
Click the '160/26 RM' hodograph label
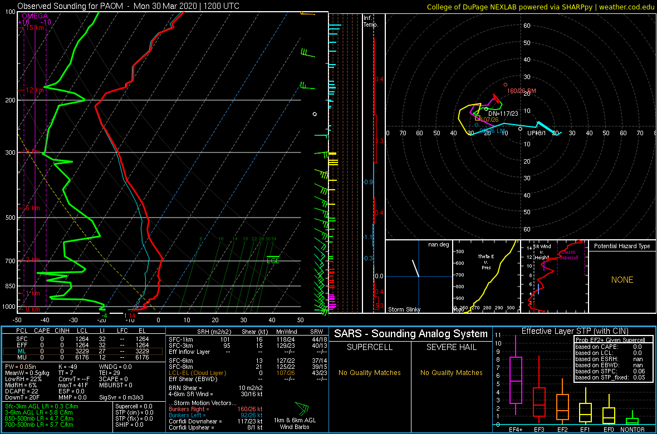pos(521,91)
